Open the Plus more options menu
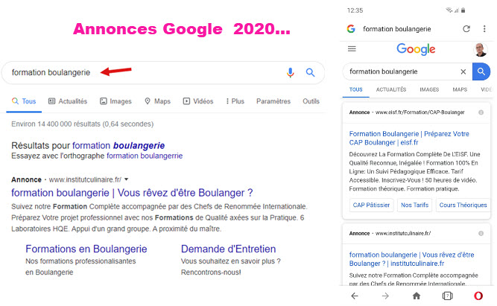The width and height of the screenshot is (497, 306). coord(235,101)
